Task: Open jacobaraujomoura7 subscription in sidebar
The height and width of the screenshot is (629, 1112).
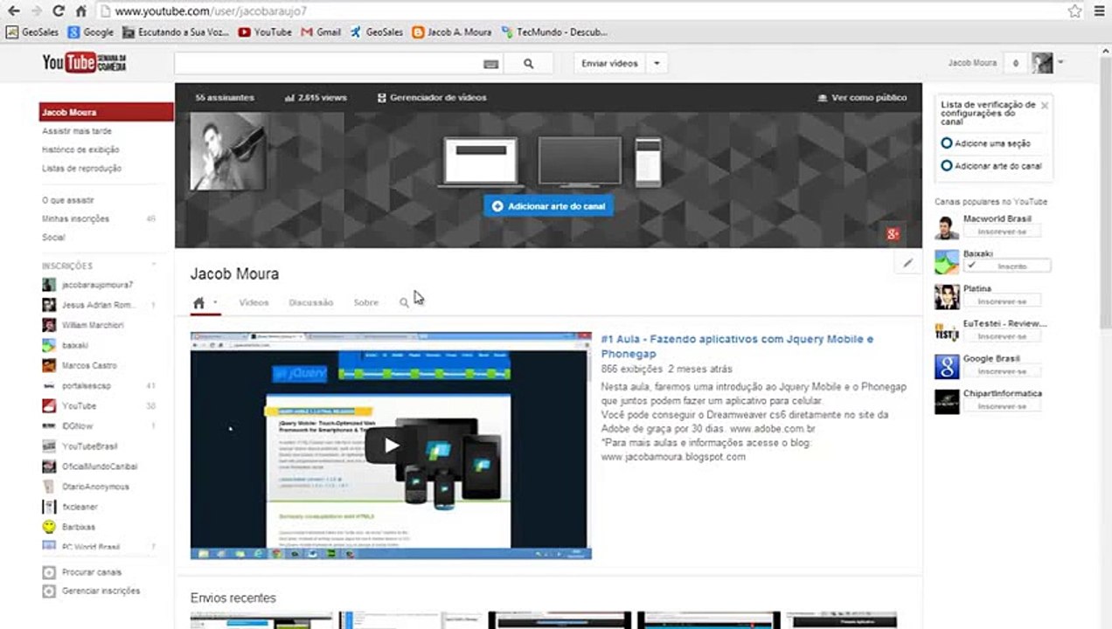Action: pos(98,285)
